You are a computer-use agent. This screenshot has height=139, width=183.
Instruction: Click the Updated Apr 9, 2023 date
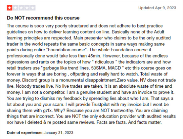157,8
